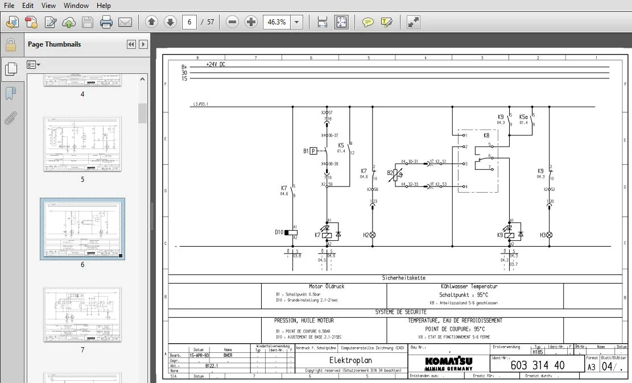
Task: Click the Fit Width scrolling icon
Action: point(323,22)
